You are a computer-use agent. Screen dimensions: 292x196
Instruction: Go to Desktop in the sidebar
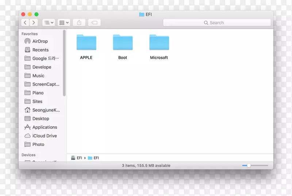[x=41, y=119]
